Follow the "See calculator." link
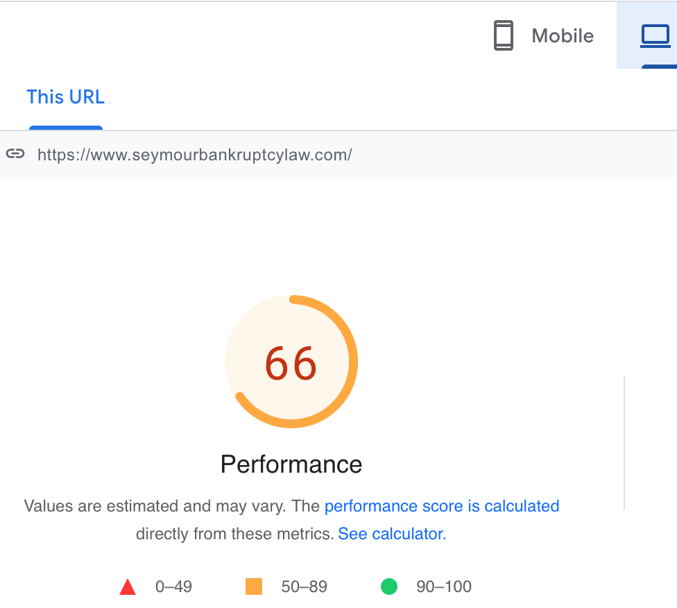 tap(392, 534)
